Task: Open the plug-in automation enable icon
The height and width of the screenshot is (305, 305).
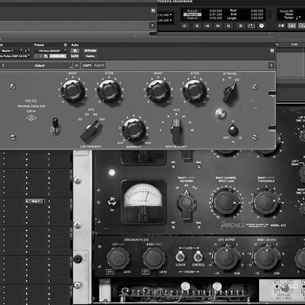Action: point(75,51)
